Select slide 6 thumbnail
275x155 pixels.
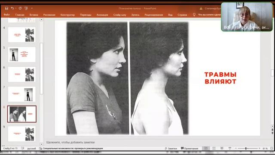22,74
